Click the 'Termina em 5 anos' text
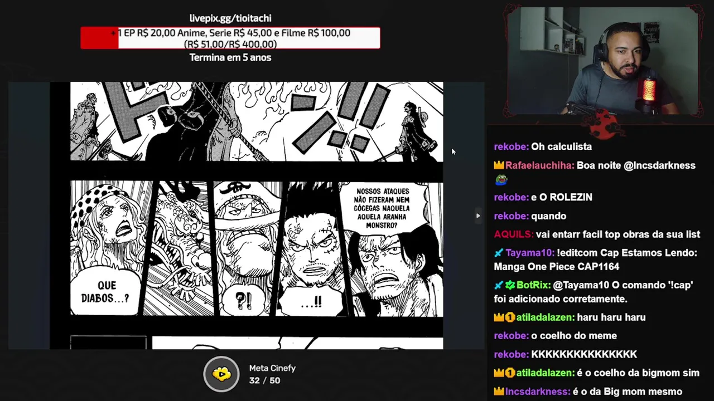The image size is (714, 401). click(230, 57)
